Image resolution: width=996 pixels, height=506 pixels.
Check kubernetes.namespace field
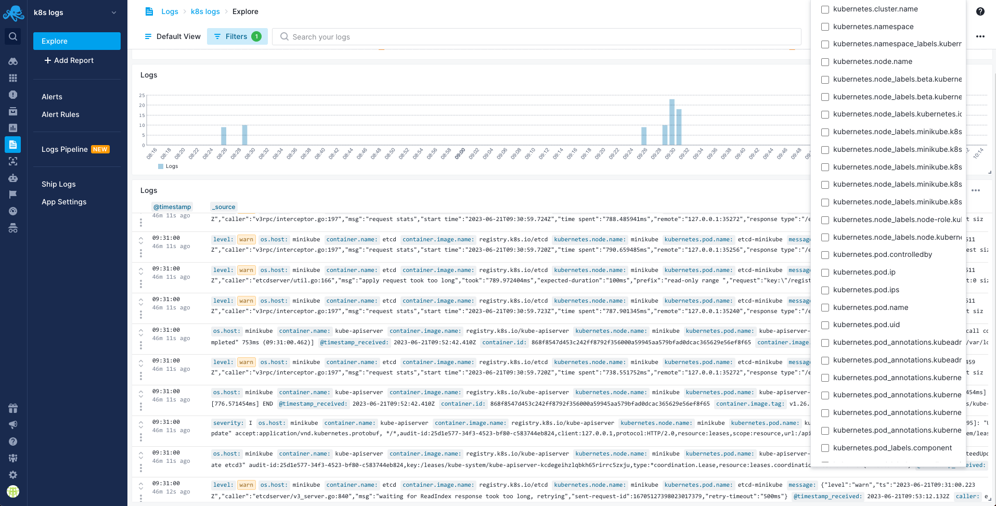[x=825, y=27]
